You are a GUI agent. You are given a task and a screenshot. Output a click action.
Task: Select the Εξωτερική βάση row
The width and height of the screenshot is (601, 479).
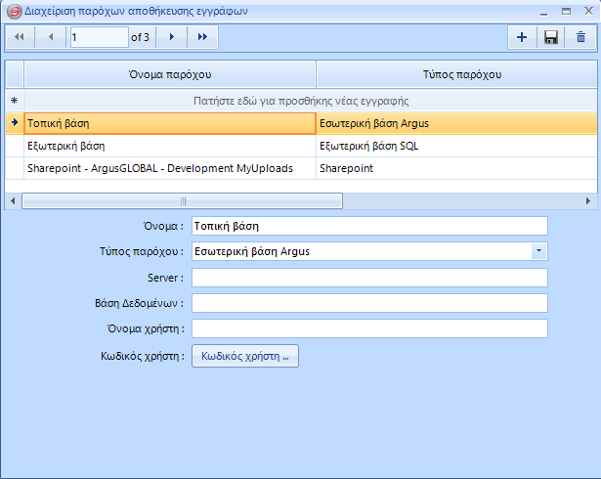coord(170,146)
